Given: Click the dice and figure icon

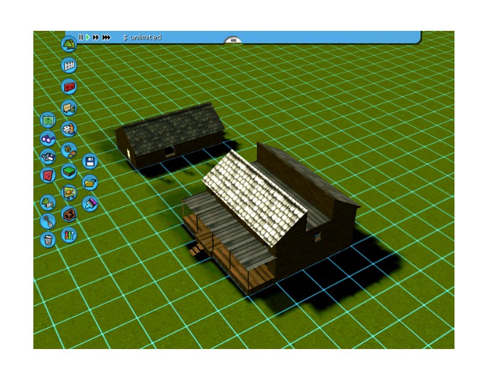Looking at the screenshot, I should tap(69, 129).
